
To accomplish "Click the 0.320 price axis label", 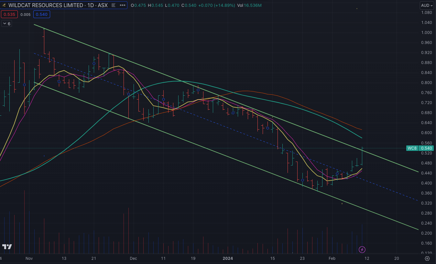I will (427, 203).
